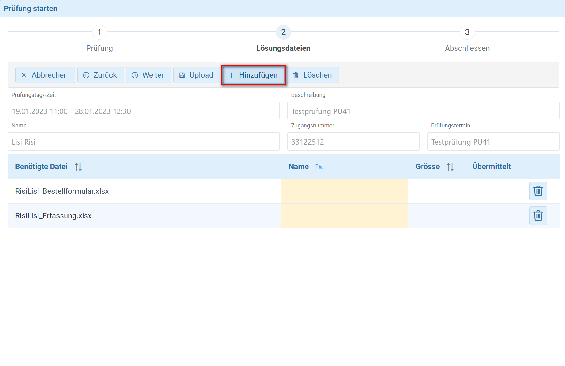Select the RisiLisi_Erfassung.xlsx file name

[x=54, y=216]
